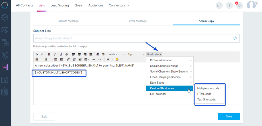The width and height of the screenshot is (262, 126).
Task: Expand the table options arrow
Action: pos(89,59)
